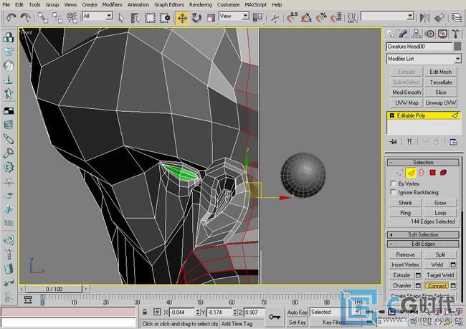This screenshot has height=329, width=466.
Task: Click the Remove edges button
Action: (x=405, y=254)
